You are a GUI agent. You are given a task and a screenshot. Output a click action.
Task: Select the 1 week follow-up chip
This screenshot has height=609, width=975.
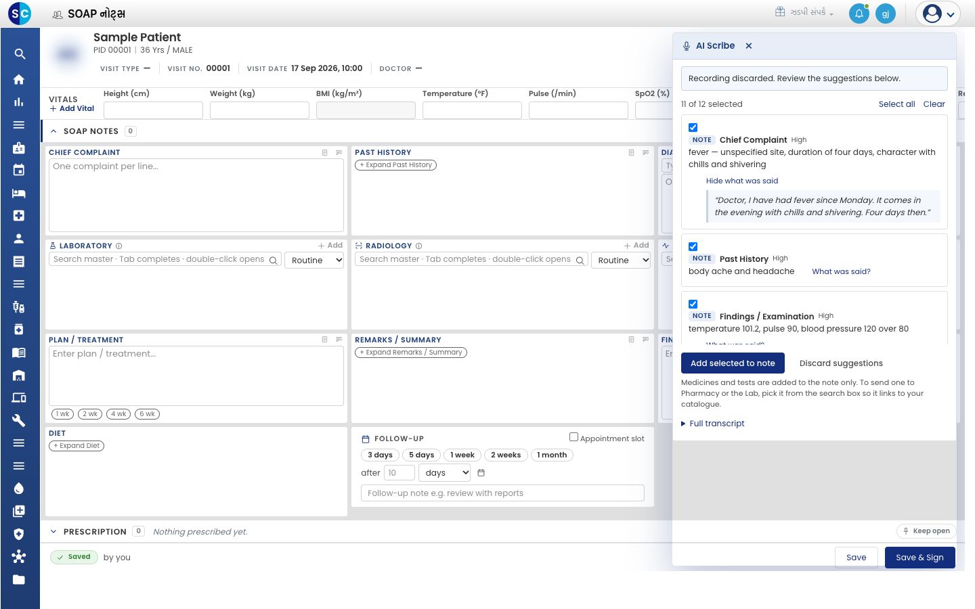click(x=462, y=455)
